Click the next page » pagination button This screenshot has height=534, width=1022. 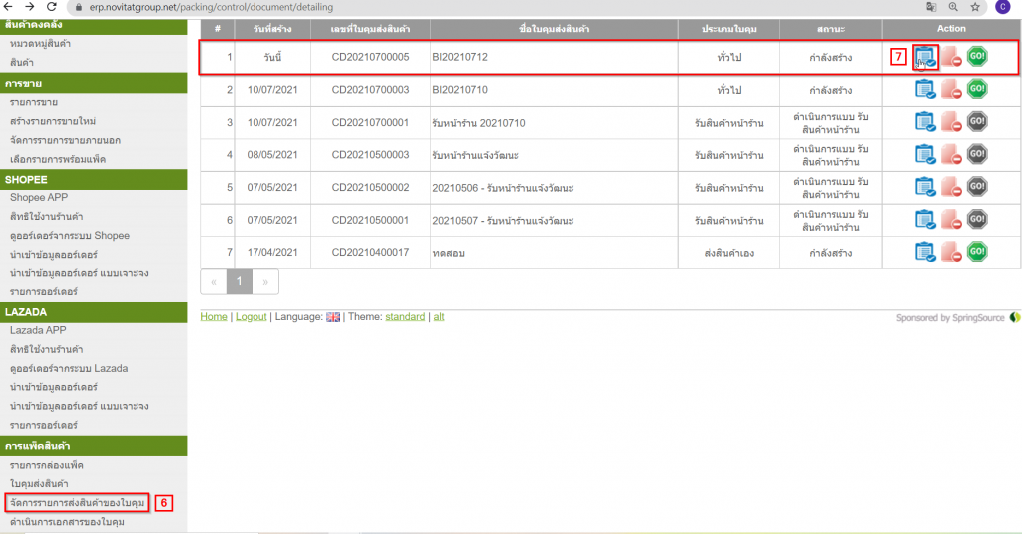pyautogui.click(x=264, y=282)
